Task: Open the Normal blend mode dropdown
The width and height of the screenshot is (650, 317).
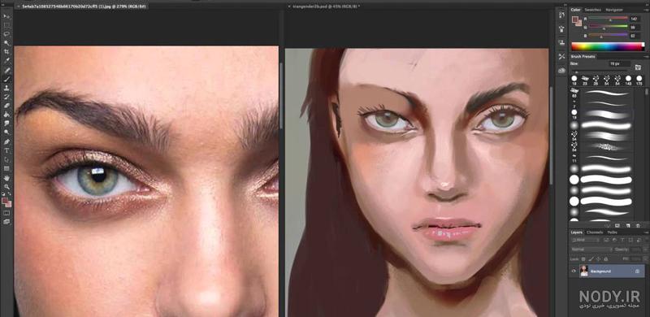Action: (x=591, y=250)
